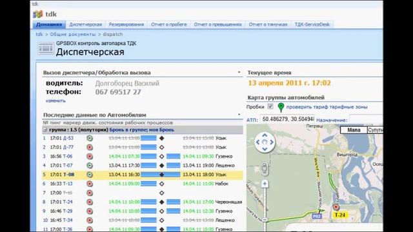Viewport: 413px width, 232px height.
Task: Click the second blue bar in the Т-24 row
Action: pyautogui.click(x=174, y=202)
